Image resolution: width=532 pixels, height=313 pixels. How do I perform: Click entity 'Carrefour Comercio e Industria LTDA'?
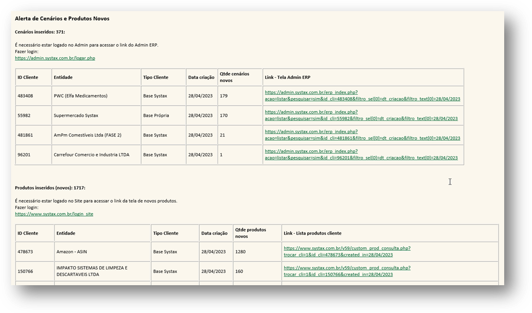click(92, 155)
